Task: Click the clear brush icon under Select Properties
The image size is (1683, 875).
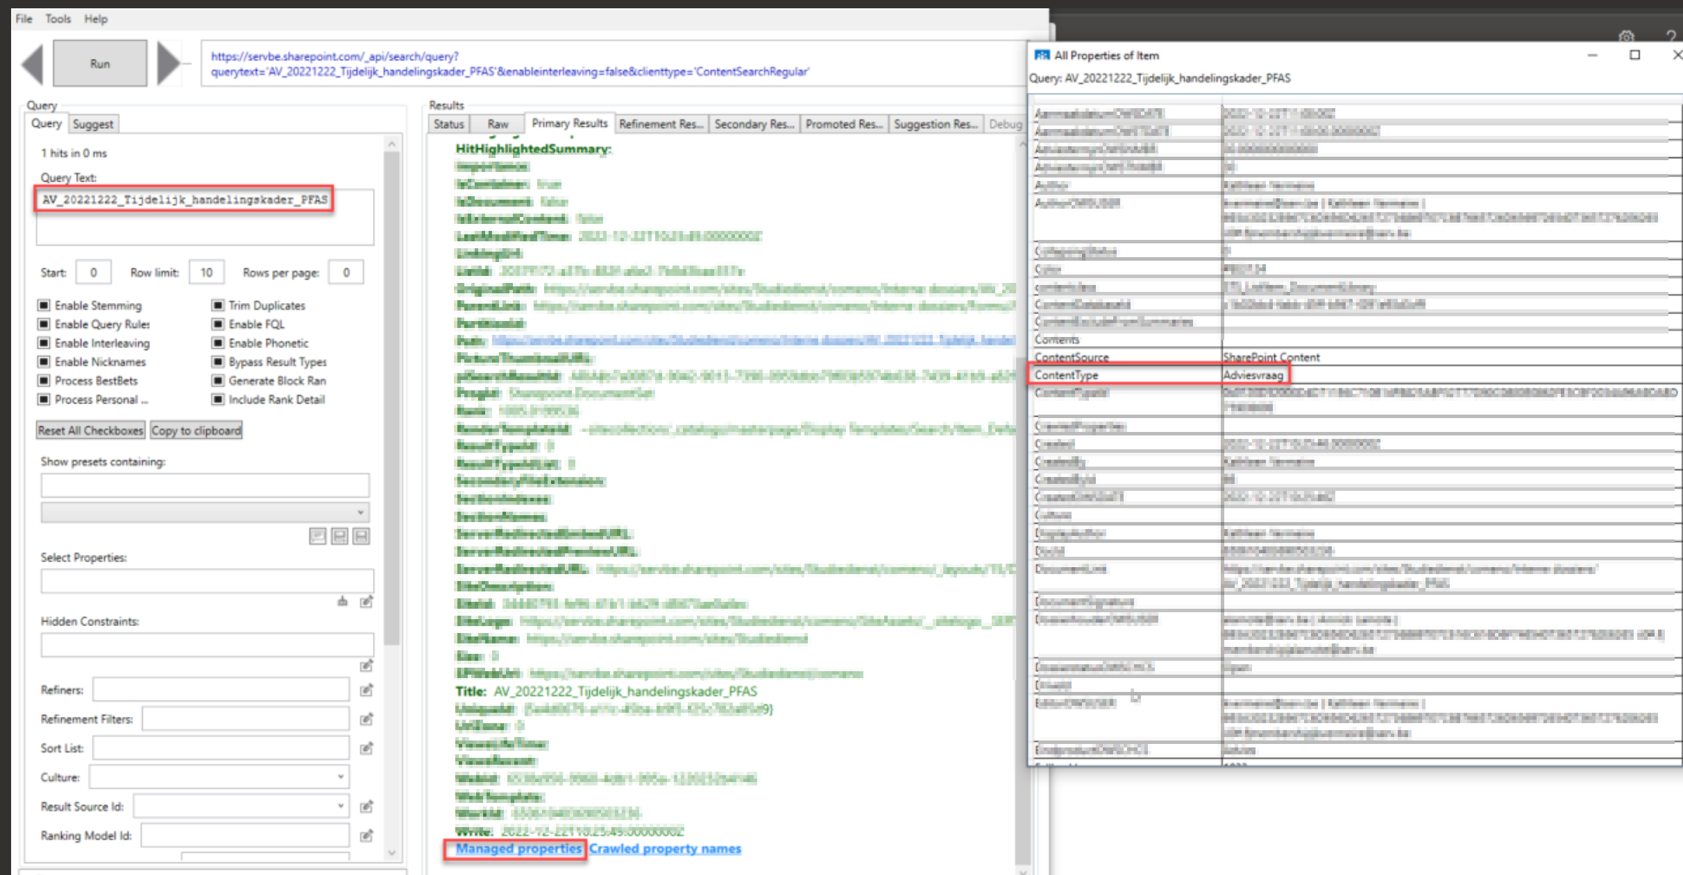Action: [343, 601]
